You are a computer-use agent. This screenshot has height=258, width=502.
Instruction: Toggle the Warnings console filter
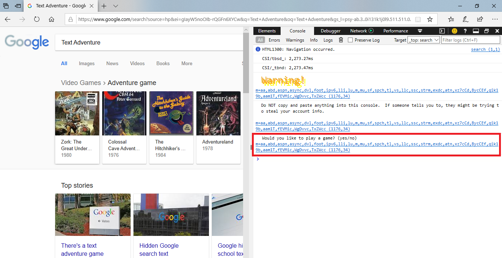tap(295, 40)
